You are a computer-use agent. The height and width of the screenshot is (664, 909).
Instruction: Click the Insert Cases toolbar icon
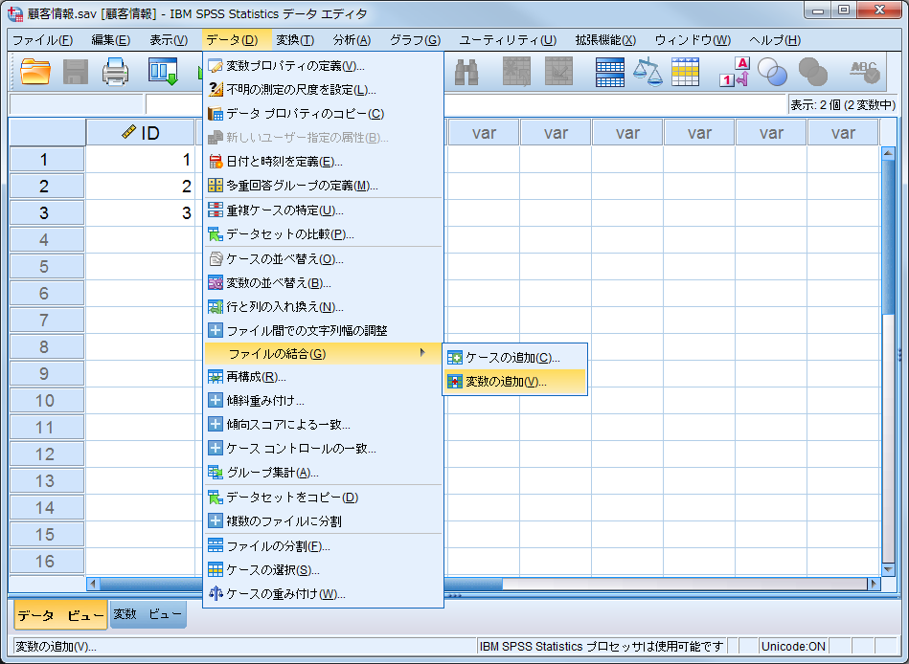(516, 73)
